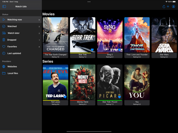Viewport: 178px width, 133px height.
Task: Open the user profile icon
Action: (173, 6)
